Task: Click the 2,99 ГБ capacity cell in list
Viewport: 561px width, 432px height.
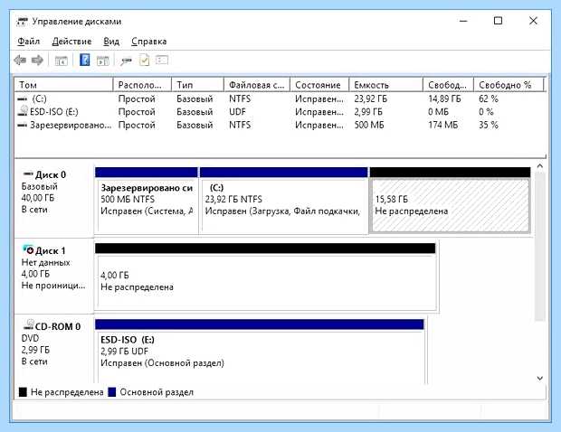Action: 368,112
